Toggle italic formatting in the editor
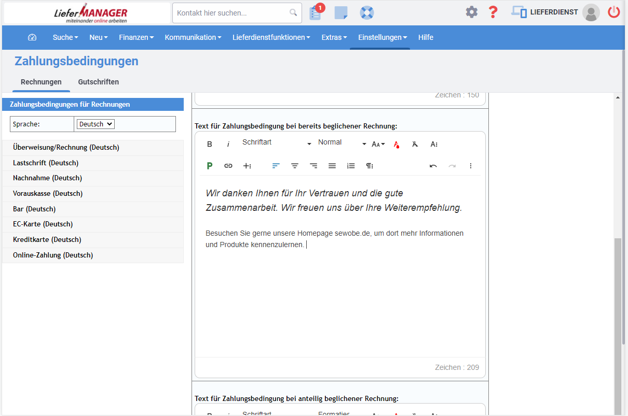Image resolution: width=628 pixels, height=416 pixels. (x=228, y=144)
